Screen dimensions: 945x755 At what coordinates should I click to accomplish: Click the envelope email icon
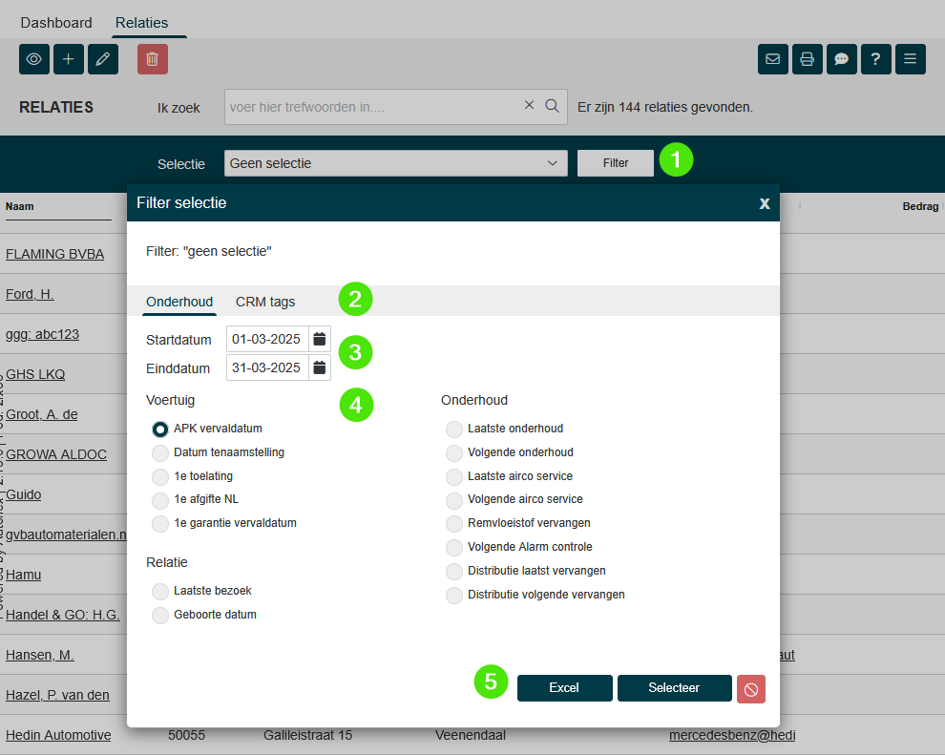773,59
